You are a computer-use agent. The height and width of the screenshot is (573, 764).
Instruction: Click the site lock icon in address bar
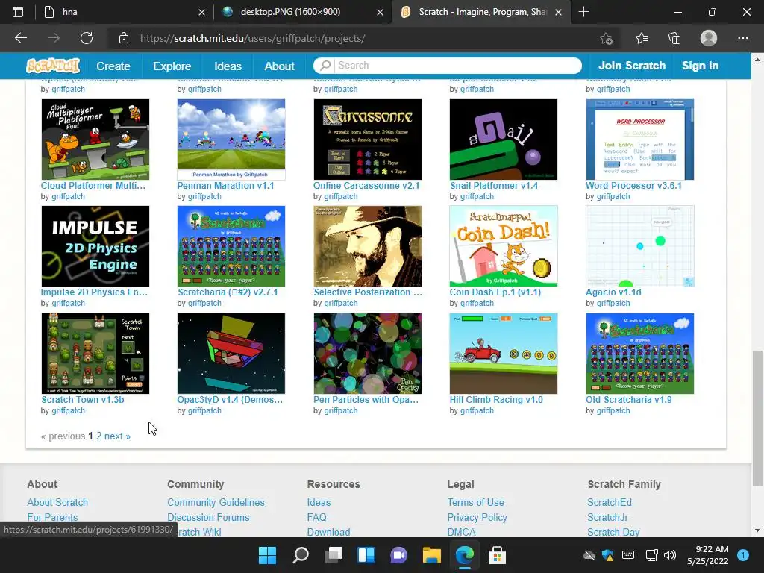(124, 38)
